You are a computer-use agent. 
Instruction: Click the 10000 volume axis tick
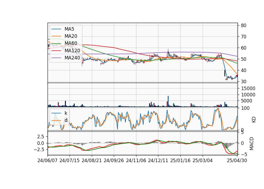(x=248, y=95)
